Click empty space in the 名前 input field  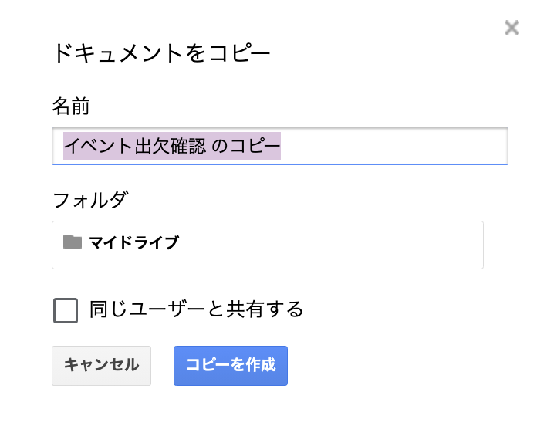393,146
